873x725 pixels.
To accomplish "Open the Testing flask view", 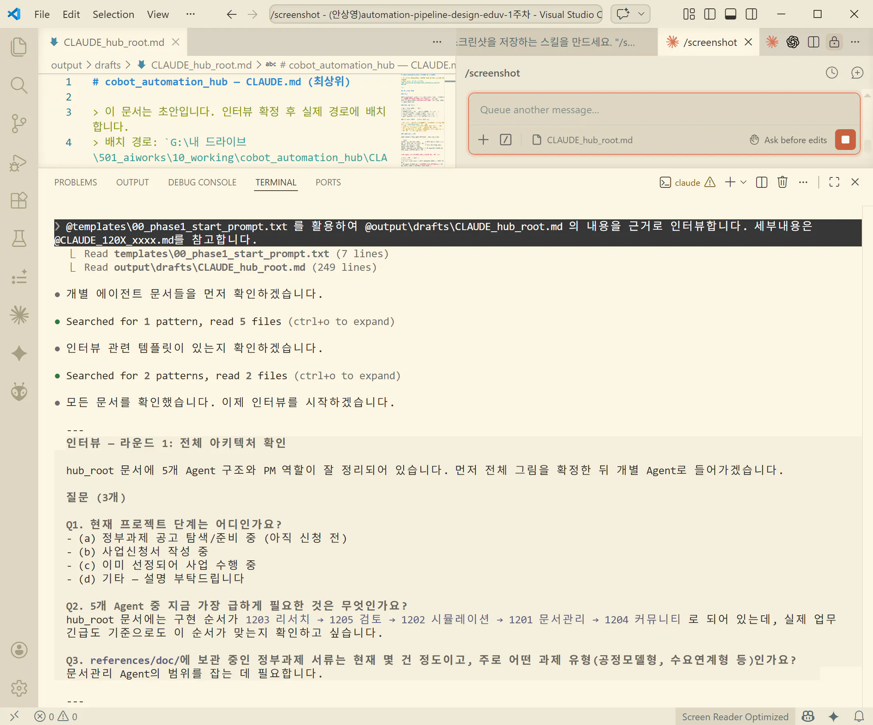I will [19, 238].
